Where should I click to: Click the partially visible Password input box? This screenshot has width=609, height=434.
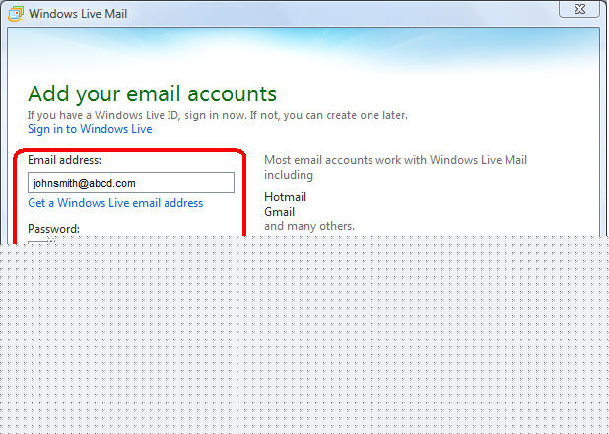(x=39, y=240)
